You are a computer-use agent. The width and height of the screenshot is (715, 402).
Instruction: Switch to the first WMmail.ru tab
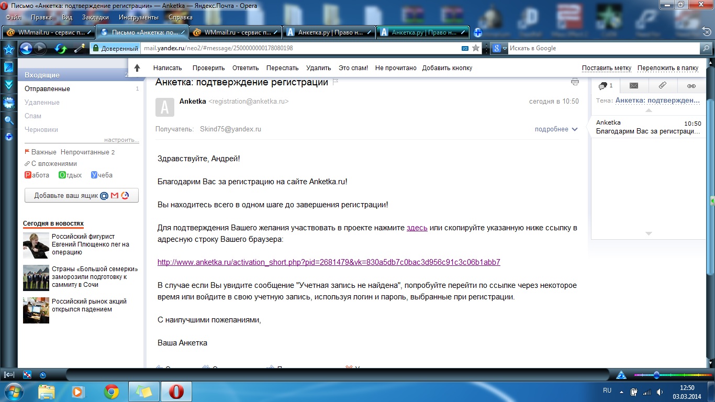(49, 32)
